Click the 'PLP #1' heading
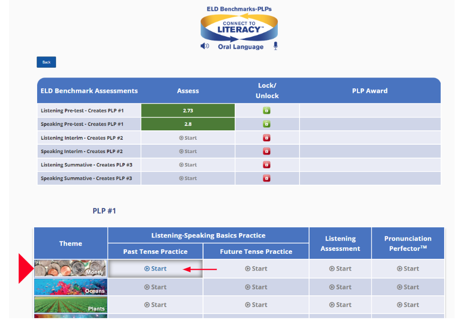This screenshot has height=321, width=464. 104,211
